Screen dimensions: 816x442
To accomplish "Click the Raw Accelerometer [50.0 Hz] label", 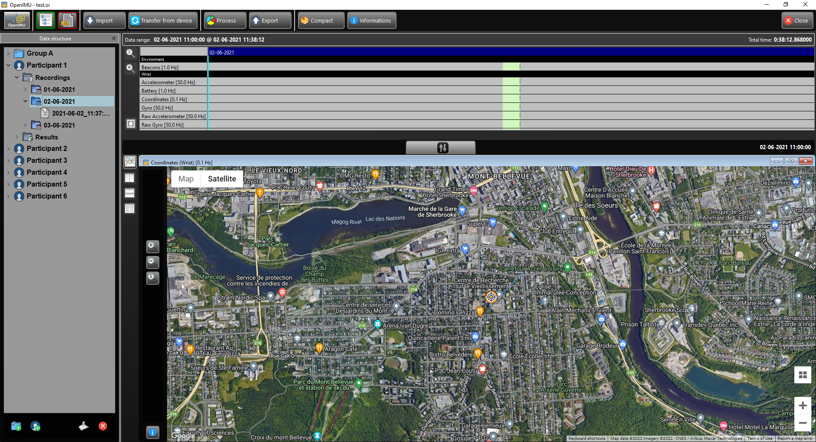I will [x=173, y=116].
